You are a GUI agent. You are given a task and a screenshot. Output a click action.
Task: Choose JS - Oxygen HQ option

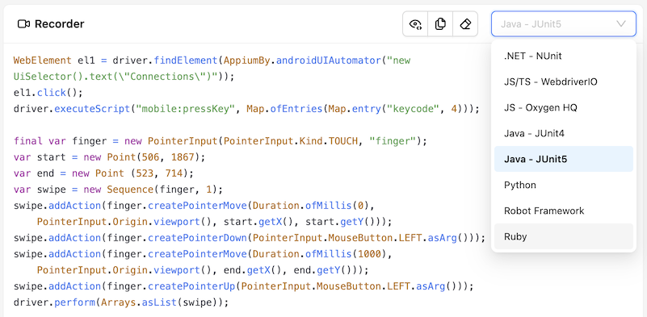pyautogui.click(x=564, y=107)
